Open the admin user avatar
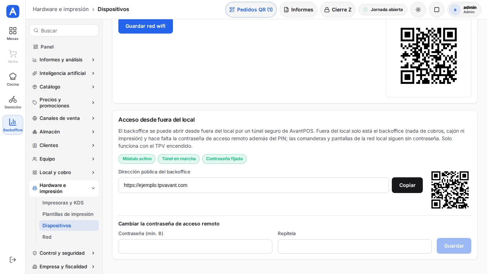 pyautogui.click(x=455, y=10)
